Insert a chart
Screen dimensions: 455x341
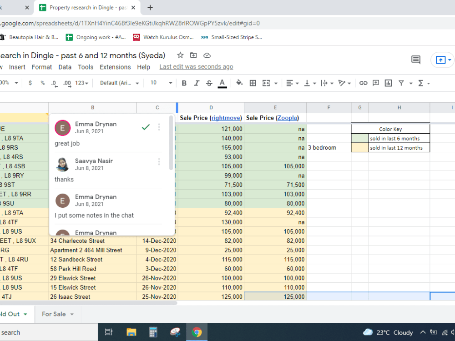[x=388, y=83]
